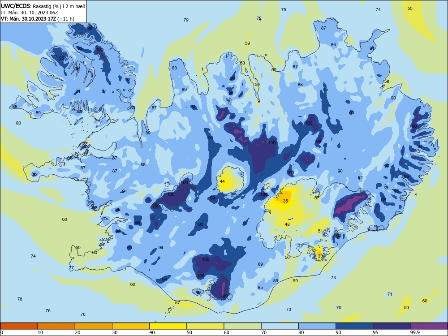Click the '48' humidity value on the map
Image resolution: width=448 pixels, height=336 pixels.
[287, 224]
